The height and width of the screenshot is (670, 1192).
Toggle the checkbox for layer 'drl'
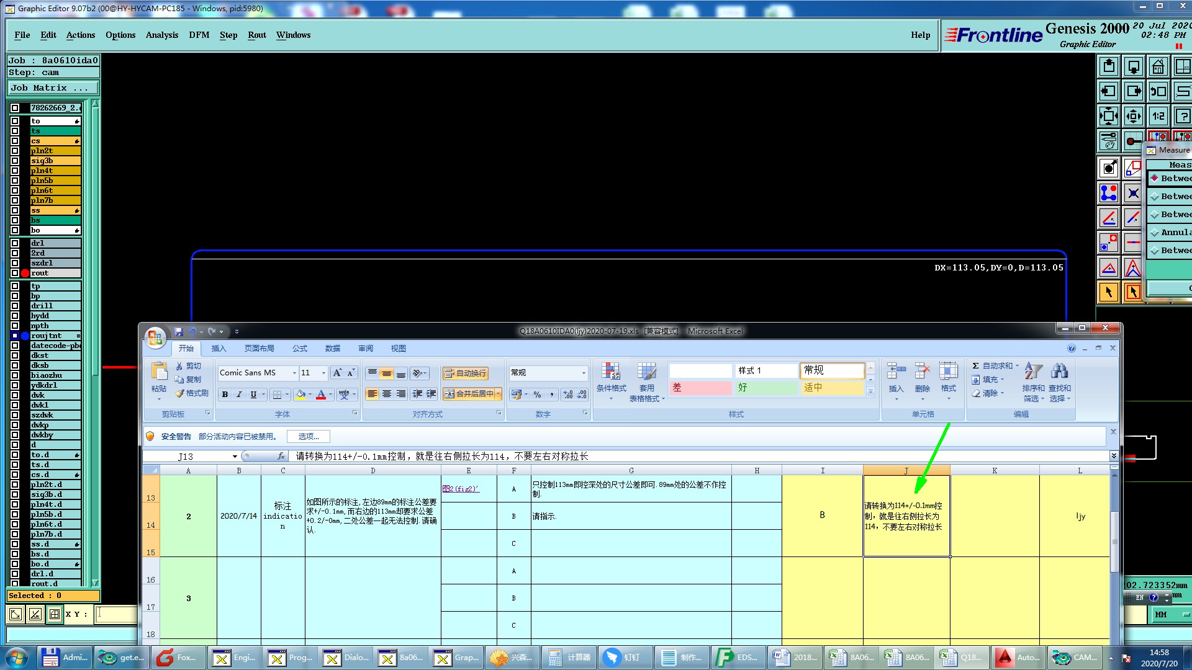(x=15, y=243)
